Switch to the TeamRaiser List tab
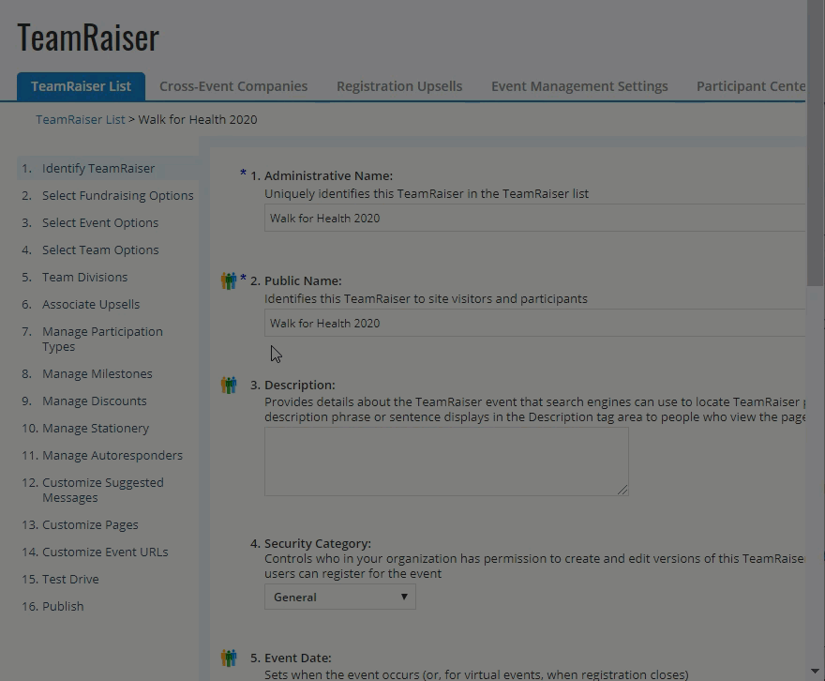This screenshot has width=825, height=681. point(81,86)
